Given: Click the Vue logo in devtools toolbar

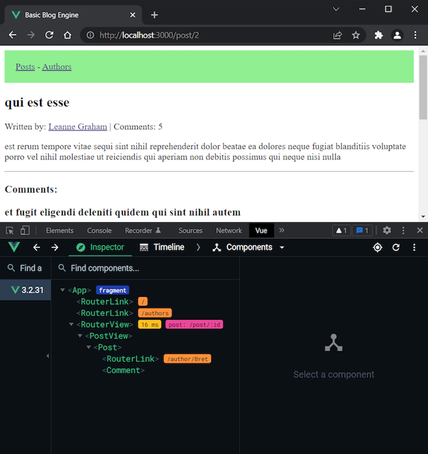Looking at the screenshot, I should (x=13, y=247).
